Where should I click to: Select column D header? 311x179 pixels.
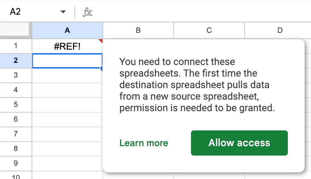[278, 30]
